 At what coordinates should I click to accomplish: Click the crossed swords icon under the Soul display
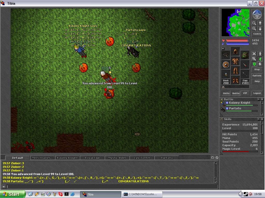223,87
